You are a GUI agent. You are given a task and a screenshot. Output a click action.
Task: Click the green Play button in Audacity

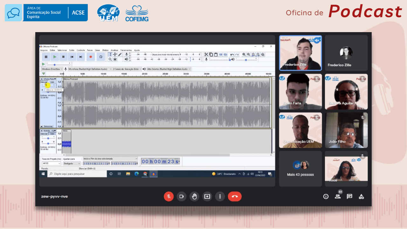(x=55, y=57)
